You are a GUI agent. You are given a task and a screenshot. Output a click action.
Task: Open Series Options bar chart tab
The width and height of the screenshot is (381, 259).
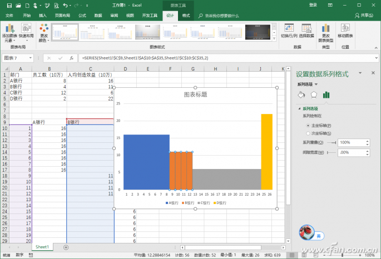pyautogui.click(x=326, y=94)
